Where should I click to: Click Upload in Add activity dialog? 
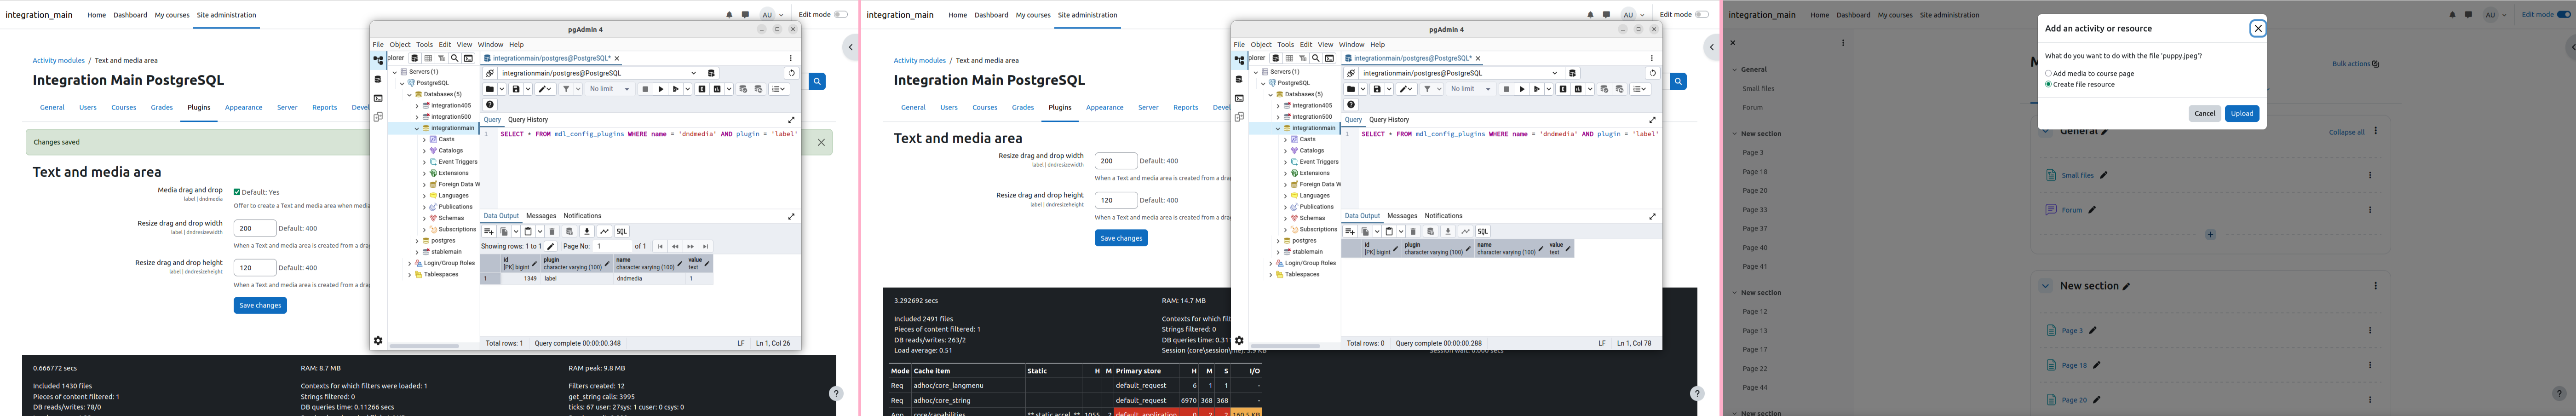click(x=2242, y=114)
